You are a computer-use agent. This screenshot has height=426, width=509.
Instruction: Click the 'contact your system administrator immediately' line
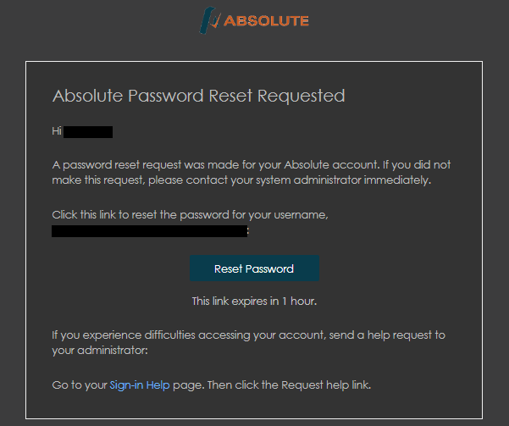241,180
